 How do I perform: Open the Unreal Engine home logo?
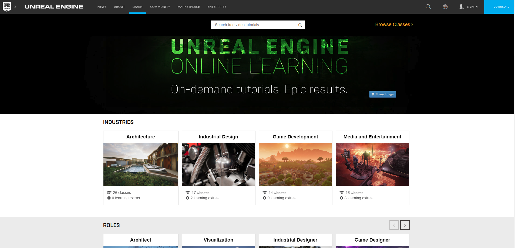tap(54, 7)
